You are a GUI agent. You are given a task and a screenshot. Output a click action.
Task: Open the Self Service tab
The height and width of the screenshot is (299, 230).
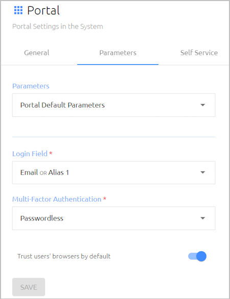199,53
